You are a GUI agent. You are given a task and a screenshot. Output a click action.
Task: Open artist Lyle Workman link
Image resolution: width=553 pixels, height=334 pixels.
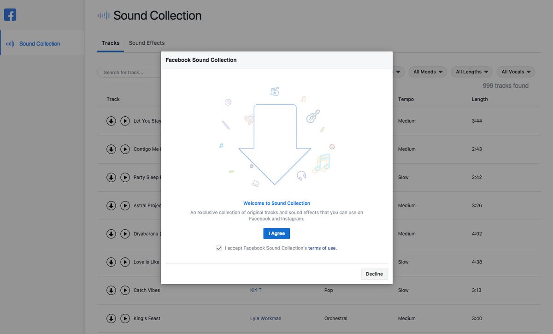click(265, 318)
